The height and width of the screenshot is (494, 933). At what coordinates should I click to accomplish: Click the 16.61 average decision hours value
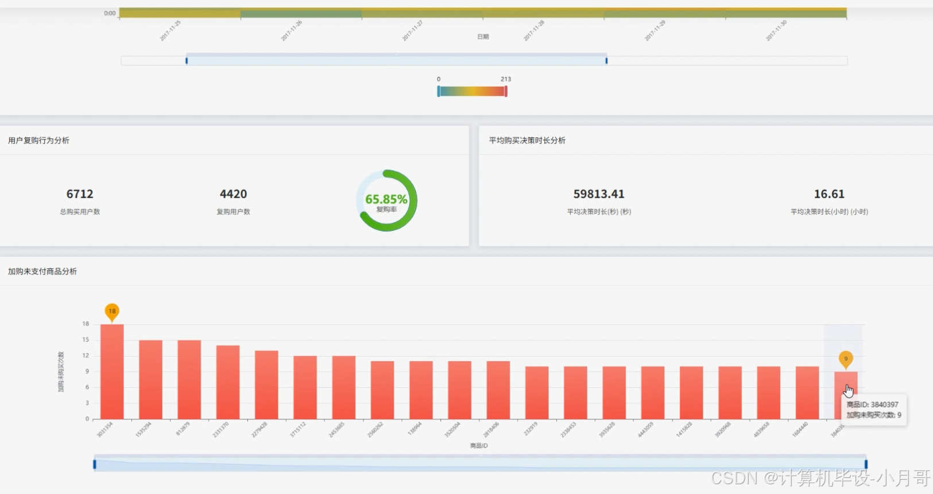coord(829,194)
